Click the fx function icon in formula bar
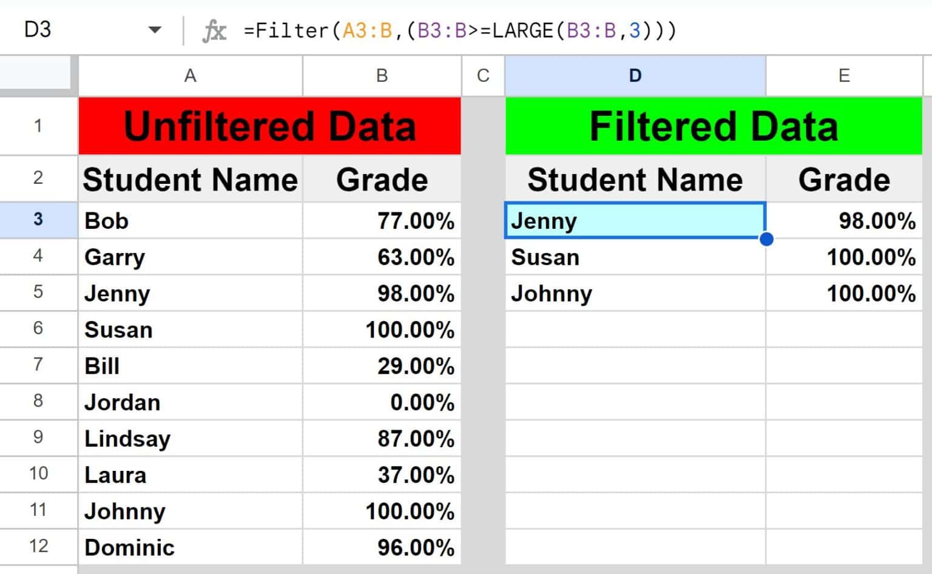 (x=214, y=30)
